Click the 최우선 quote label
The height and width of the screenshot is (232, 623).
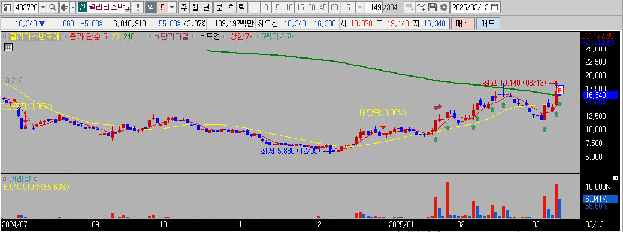(267, 23)
